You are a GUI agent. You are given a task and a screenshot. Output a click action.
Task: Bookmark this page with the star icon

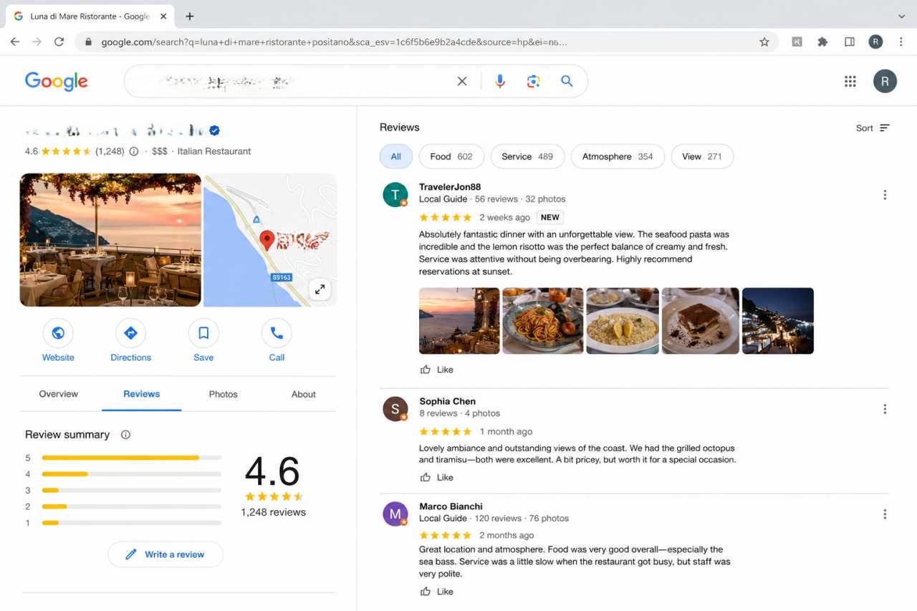pos(764,42)
